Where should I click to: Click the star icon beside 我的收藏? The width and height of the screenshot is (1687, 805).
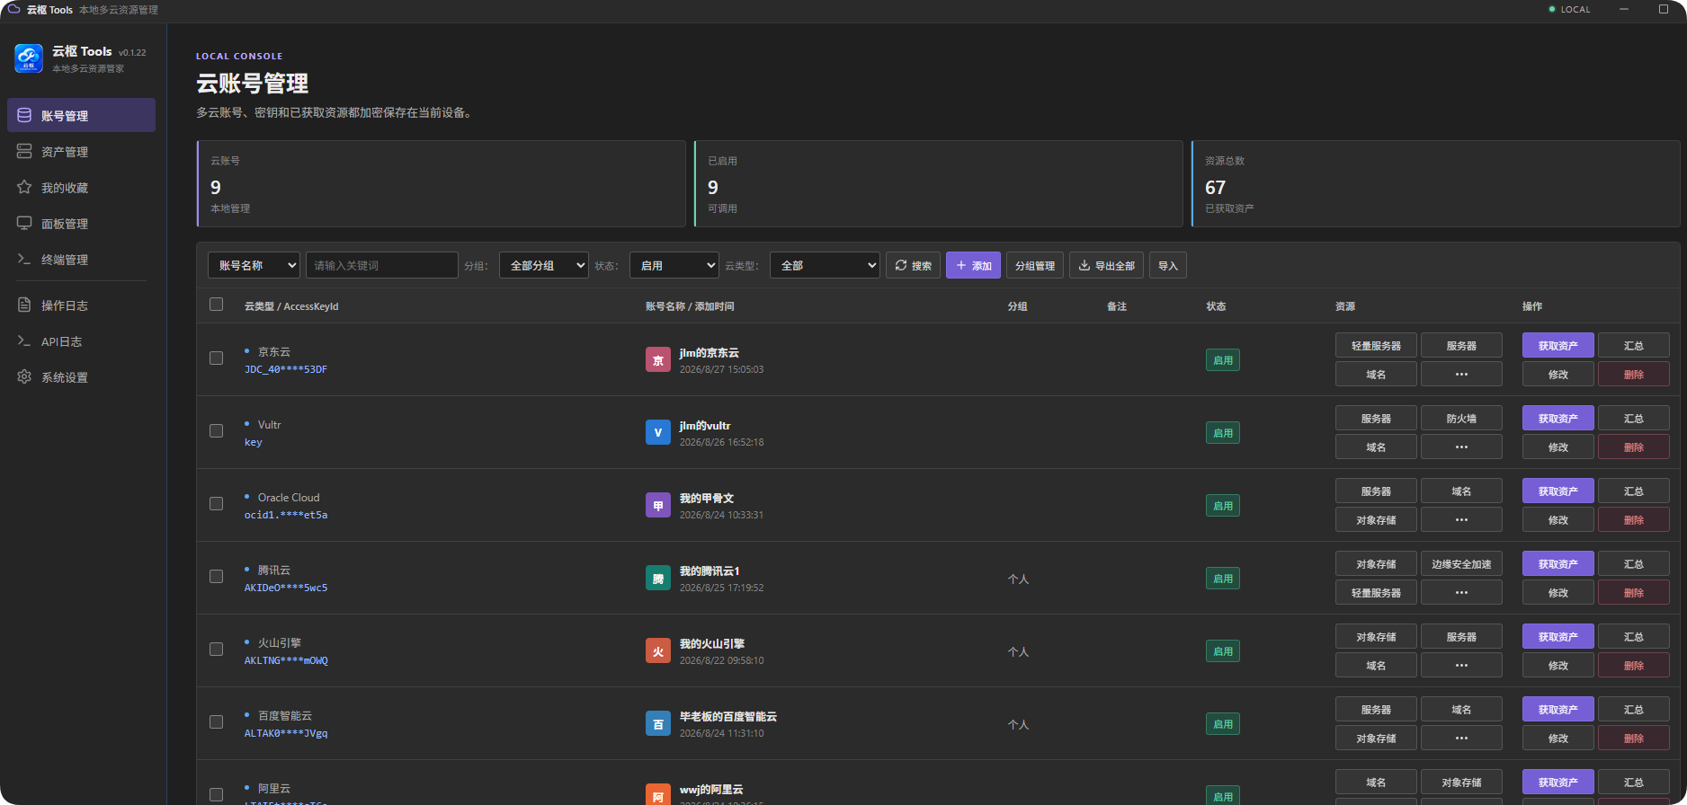pyautogui.click(x=24, y=187)
